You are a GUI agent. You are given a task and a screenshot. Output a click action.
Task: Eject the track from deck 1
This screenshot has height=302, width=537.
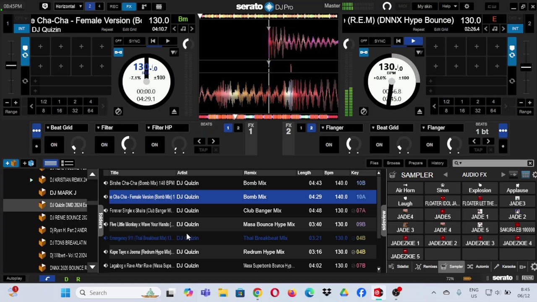(174, 111)
